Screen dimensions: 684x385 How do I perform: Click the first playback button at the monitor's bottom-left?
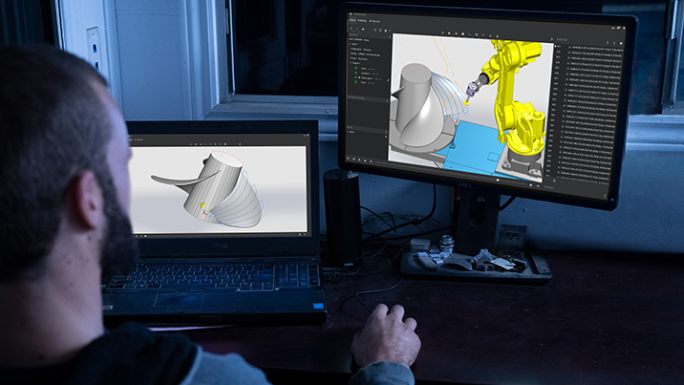(x=348, y=159)
